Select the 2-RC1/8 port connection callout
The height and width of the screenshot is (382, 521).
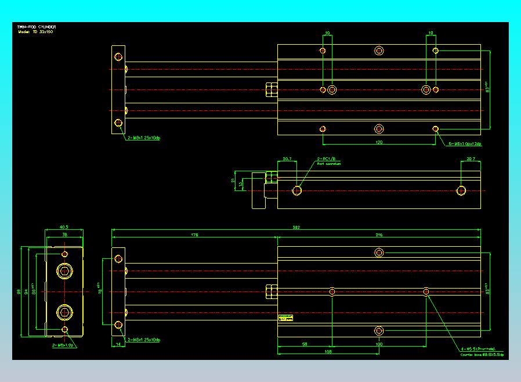pos(327,160)
